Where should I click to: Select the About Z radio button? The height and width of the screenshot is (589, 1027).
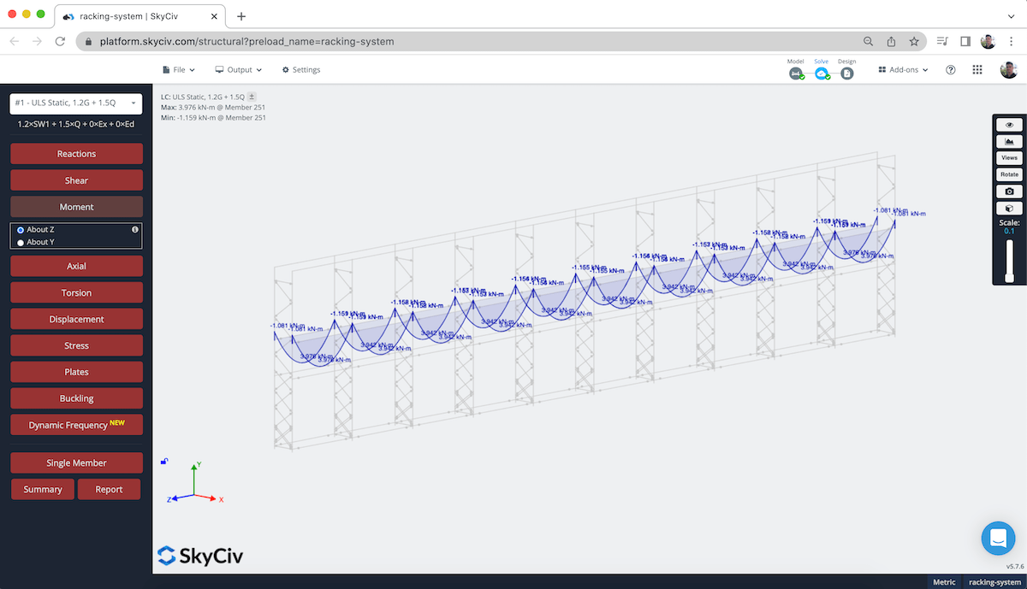19,229
